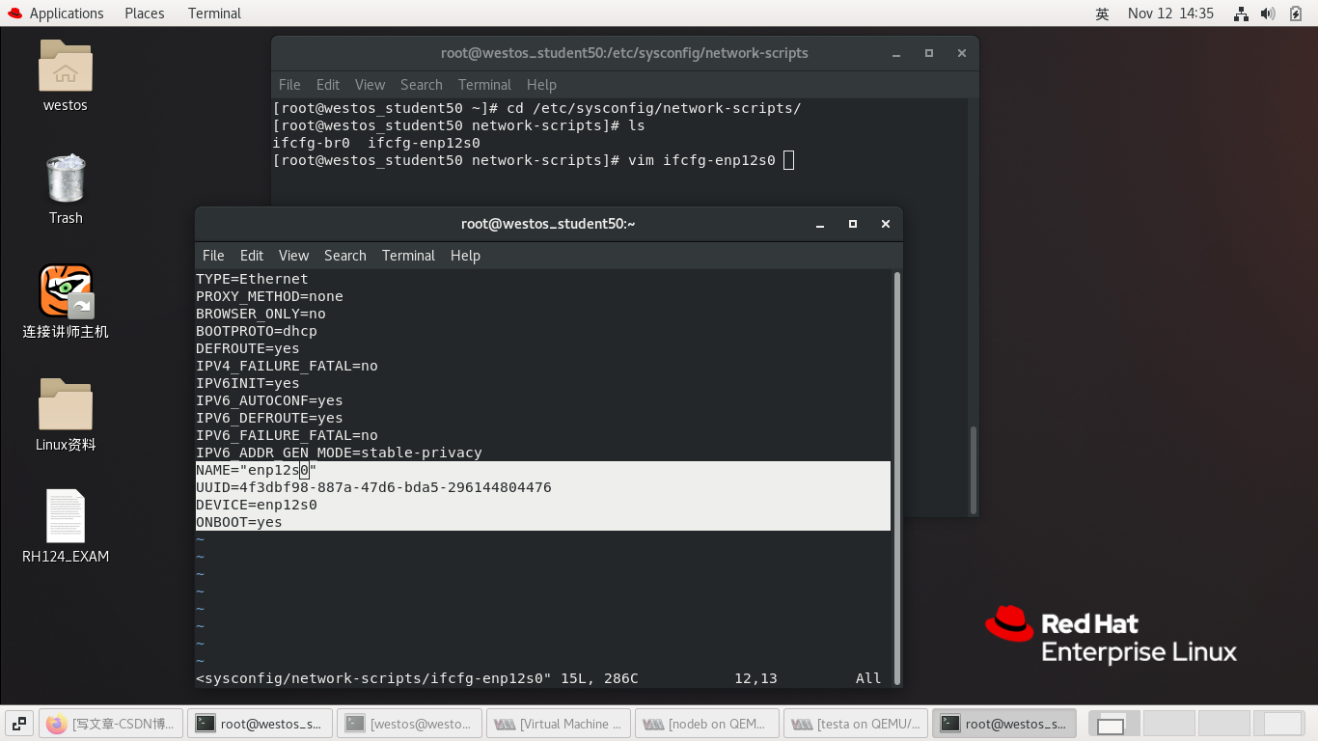This screenshot has width=1318, height=741.
Task: Open the Terminal menu in the top bar
Action: pyautogui.click(x=213, y=13)
